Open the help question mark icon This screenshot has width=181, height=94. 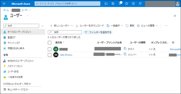[x=133, y=4]
